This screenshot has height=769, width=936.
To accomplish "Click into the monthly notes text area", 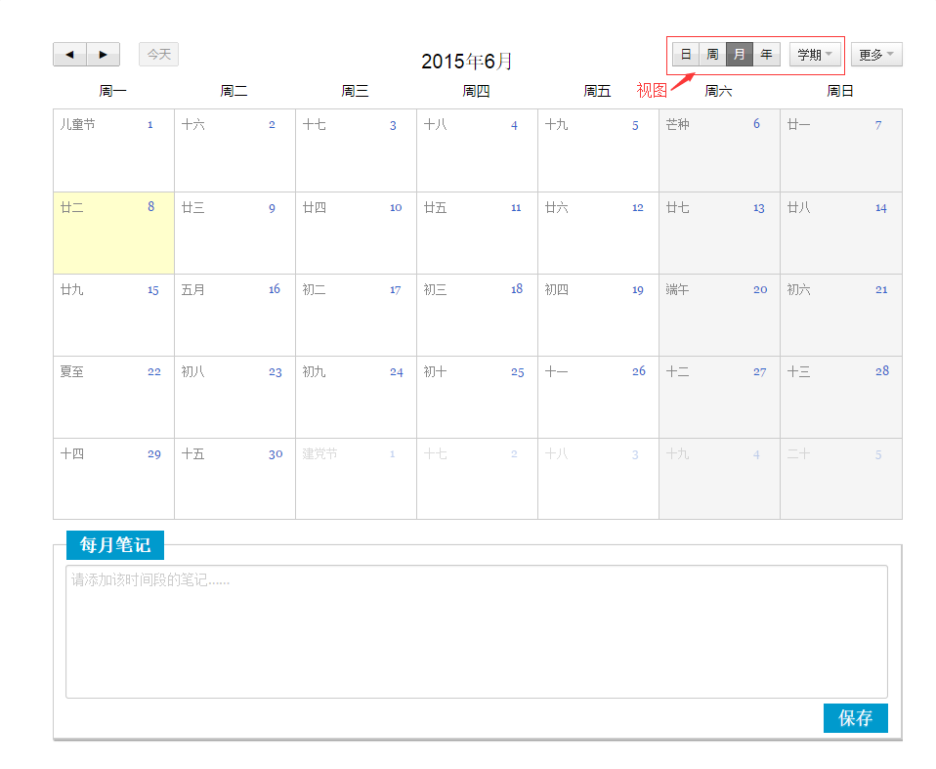I will [x=476, y=631].
